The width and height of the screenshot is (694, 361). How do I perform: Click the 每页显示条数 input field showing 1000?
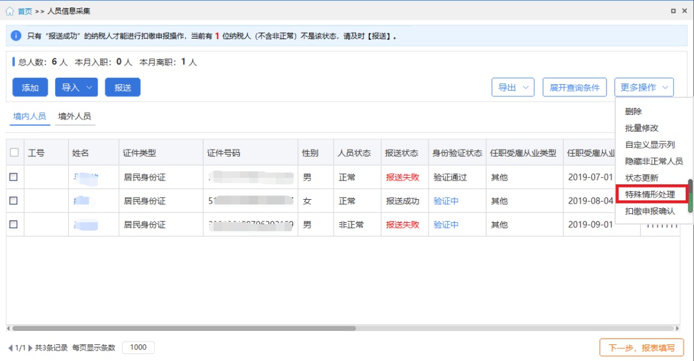pos(138,348)
